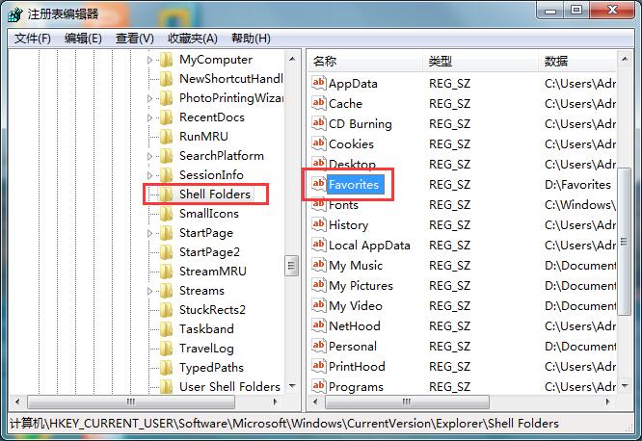Viewport: 642px width, 441px height.
Task: Click the TravelLog folder icon
Action: click(165, 349)
